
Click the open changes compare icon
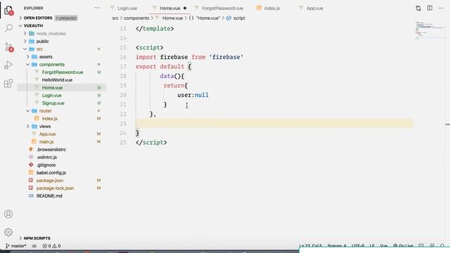pyautogui.click(x=418, y=8)
